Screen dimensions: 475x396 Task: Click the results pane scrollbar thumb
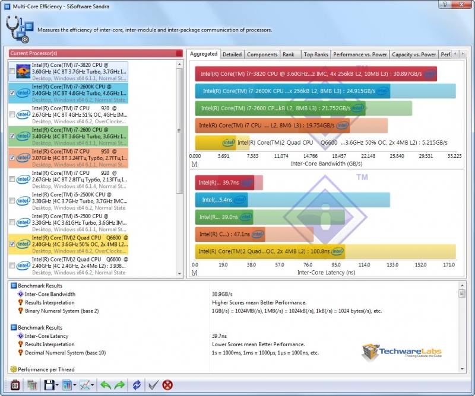coord(462,293)
